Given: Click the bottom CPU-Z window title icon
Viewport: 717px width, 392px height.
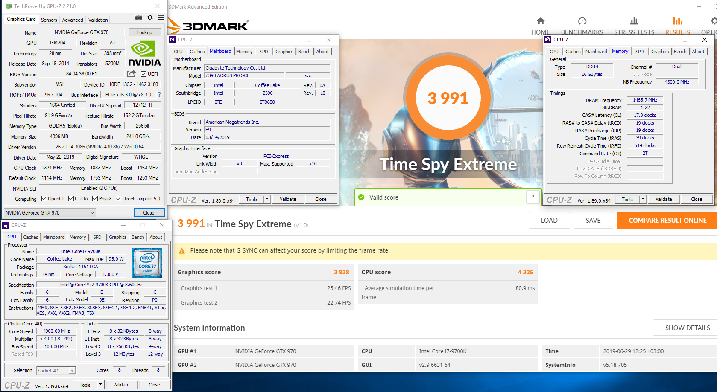Looking at the screenshot, I should pos(6,225).
